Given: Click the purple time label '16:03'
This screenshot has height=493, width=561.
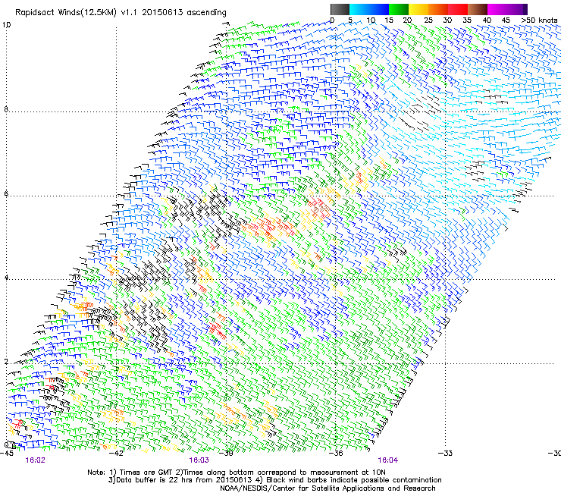Looking at the screenshot, I should tap(199, 460).
